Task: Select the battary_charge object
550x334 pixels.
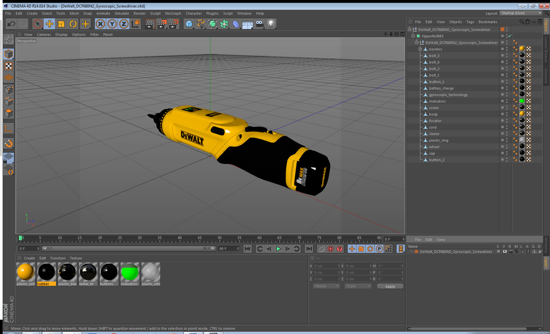Action: pos(441,88)
